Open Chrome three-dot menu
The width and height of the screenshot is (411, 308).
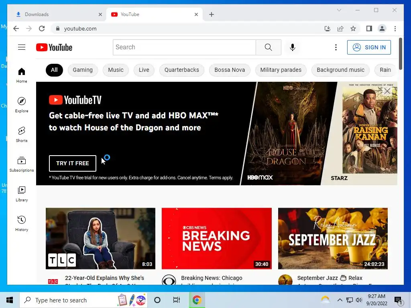pyautogui.click(x=395, y=28)
